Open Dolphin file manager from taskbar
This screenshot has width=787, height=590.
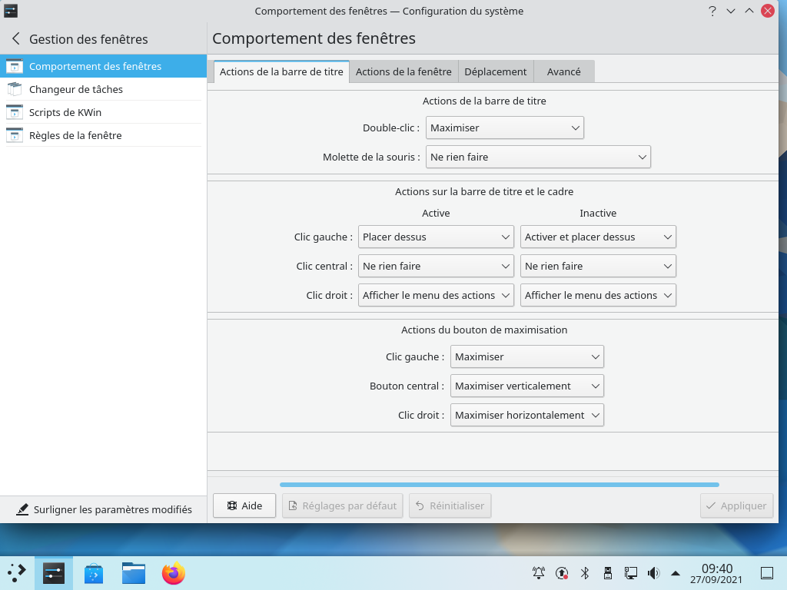pos(134,573)
